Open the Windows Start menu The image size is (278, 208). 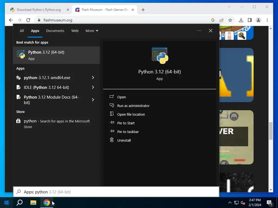point(7,203)
